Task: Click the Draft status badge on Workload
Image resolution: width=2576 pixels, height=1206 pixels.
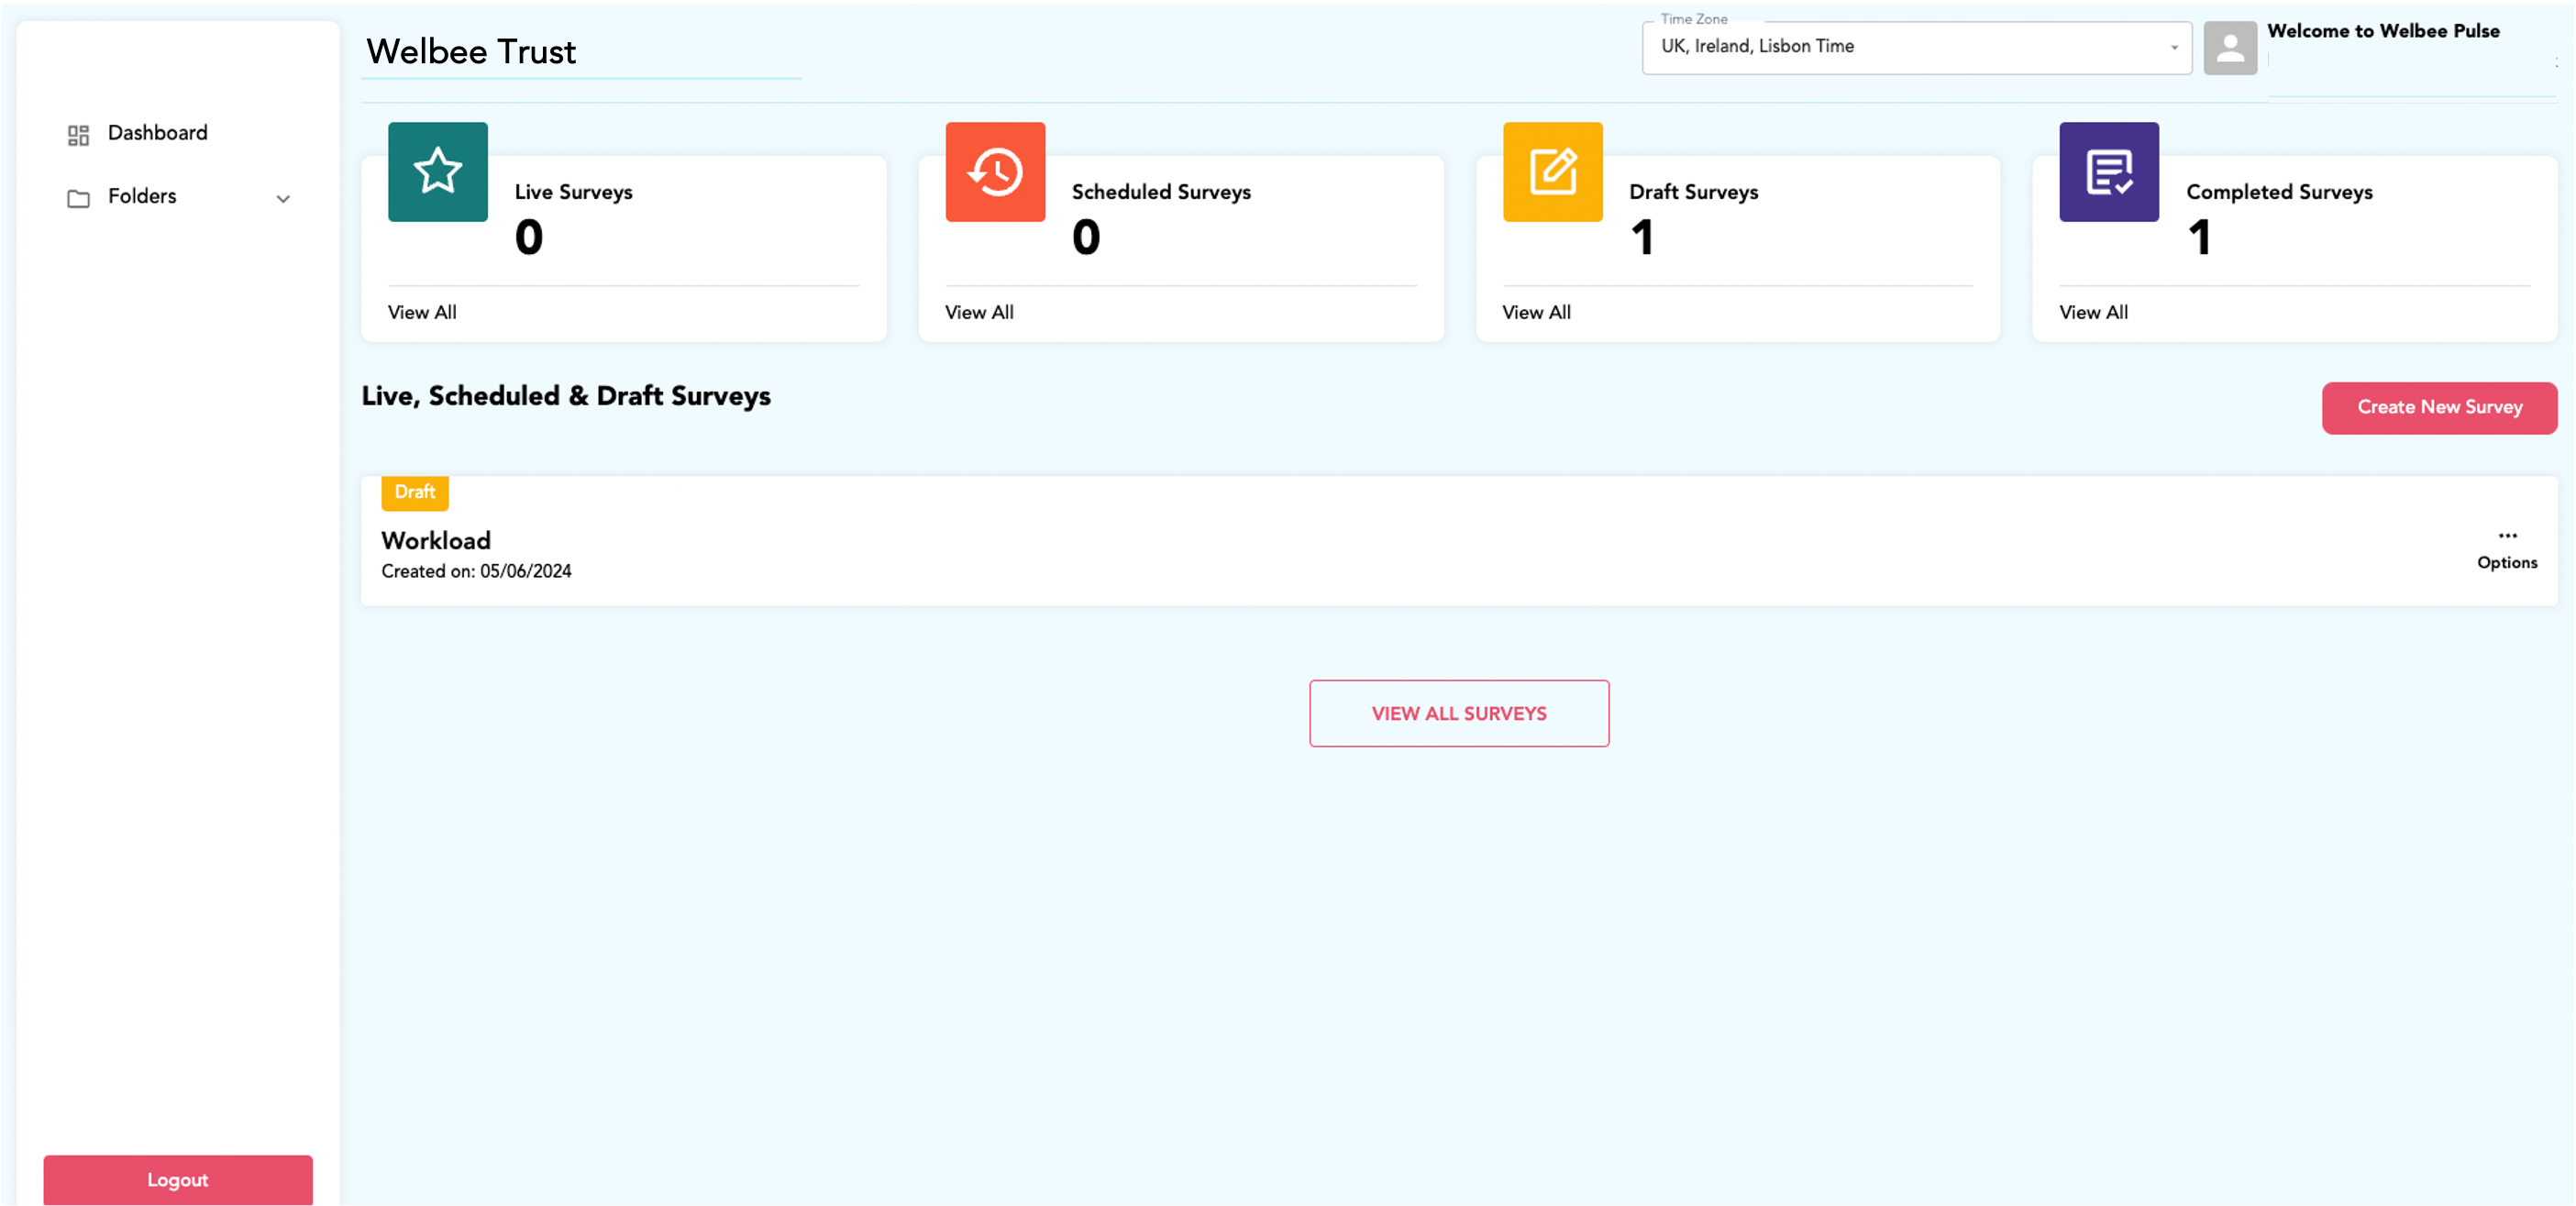Action: click(414, 492)
